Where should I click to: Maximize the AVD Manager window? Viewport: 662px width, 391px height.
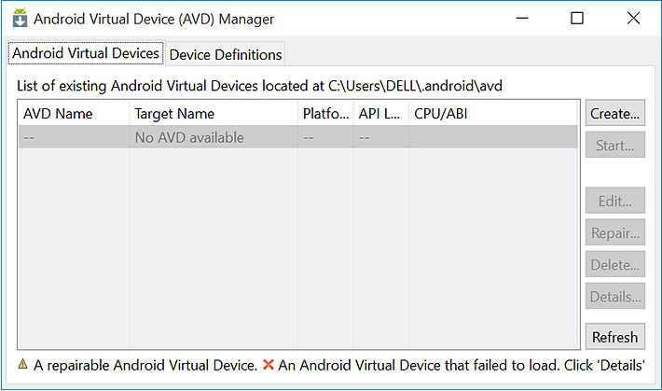[577, 18]
